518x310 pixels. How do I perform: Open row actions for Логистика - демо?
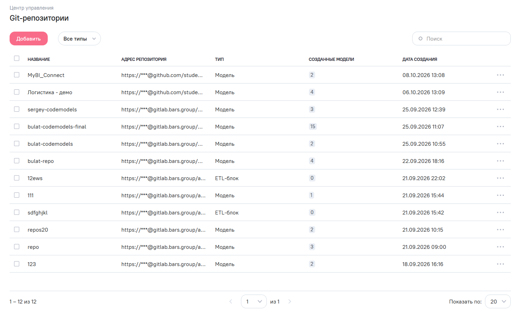(x=500, y=92)
